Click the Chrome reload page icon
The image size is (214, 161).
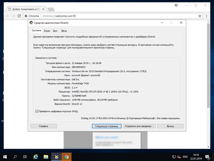point(19,16)
